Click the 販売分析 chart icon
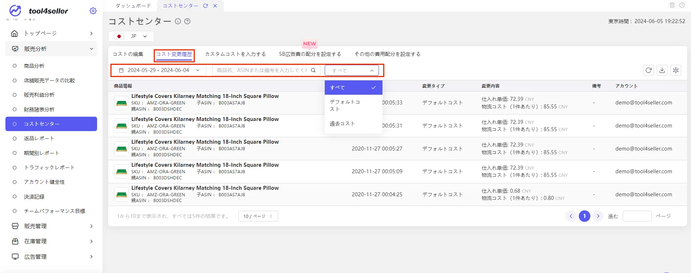Viewport: 691px width, 273px height. click(15, 49)
